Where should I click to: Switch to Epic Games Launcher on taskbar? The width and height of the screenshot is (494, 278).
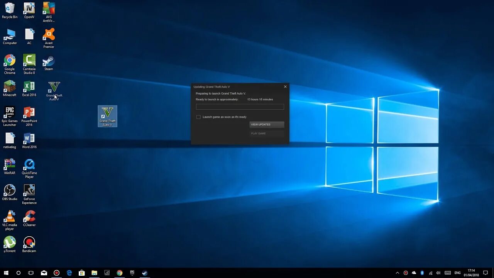[x=132, y=273]
